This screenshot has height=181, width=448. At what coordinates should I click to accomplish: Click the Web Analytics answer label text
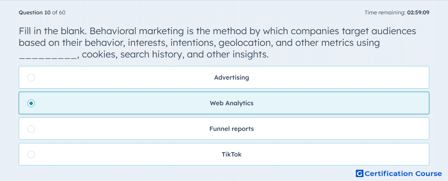click(x=231, y=103)
